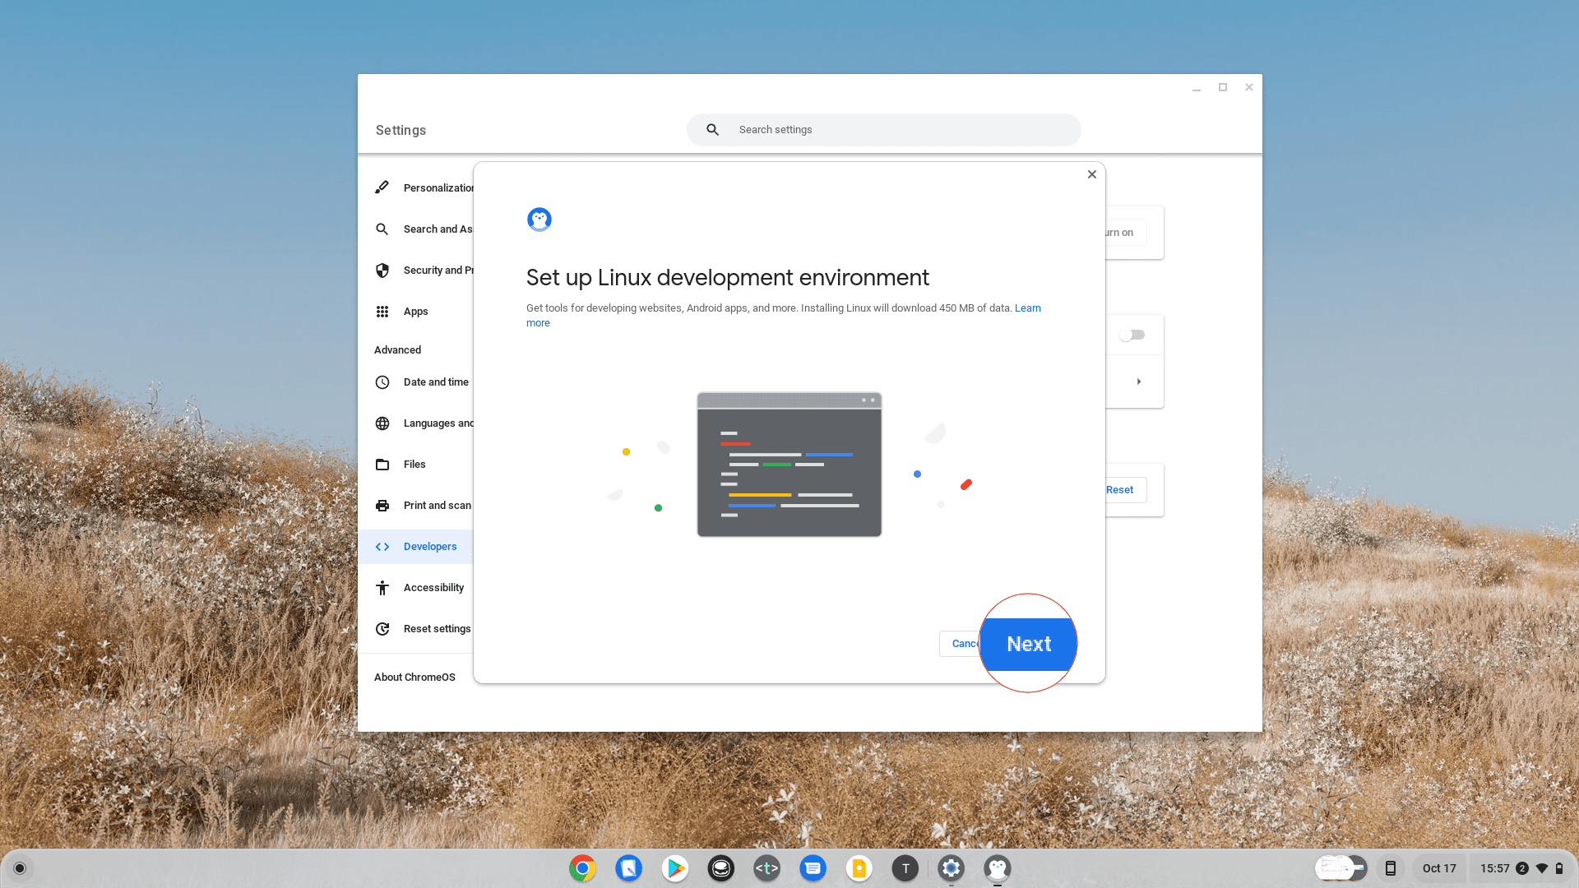
Task: Close the Linux setup dialog
Action: (1091, 174)
